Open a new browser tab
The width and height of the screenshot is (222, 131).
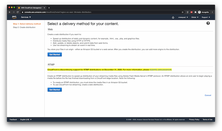tap(49, 8)
